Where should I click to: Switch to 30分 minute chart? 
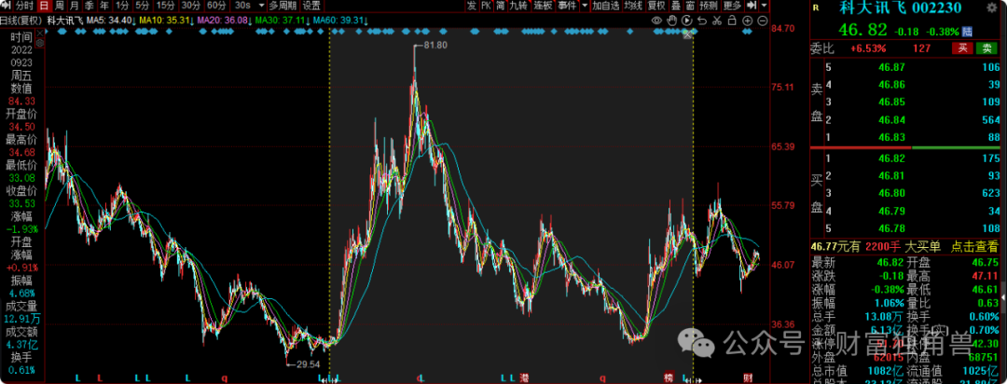click(191, 6)
